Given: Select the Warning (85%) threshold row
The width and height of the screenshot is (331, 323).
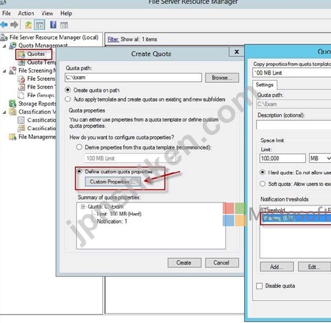Looking at the screenshot, I should pos(296,218).
